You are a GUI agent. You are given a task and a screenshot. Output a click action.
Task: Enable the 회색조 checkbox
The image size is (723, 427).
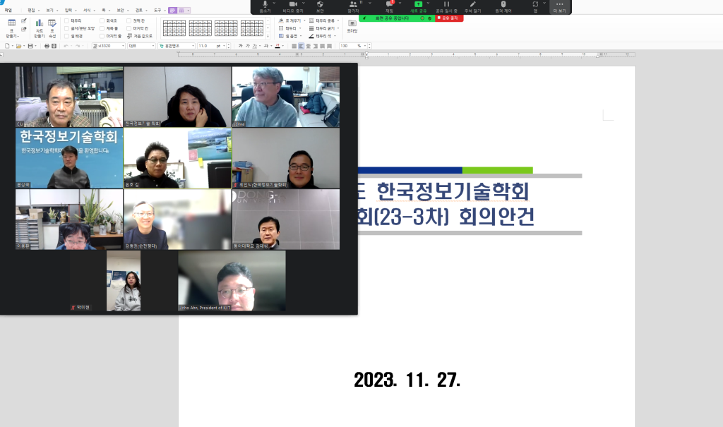click(x=102, y=20)
